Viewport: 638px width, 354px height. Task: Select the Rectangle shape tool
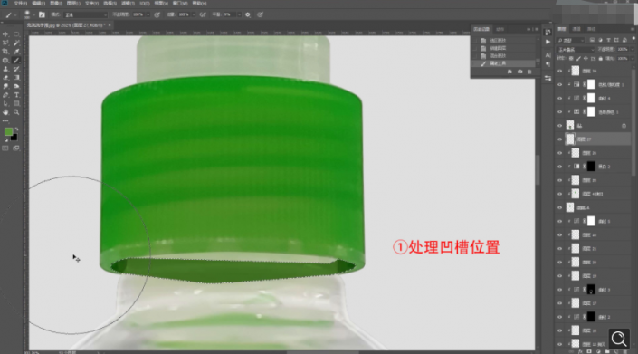[x=16, y=104]
